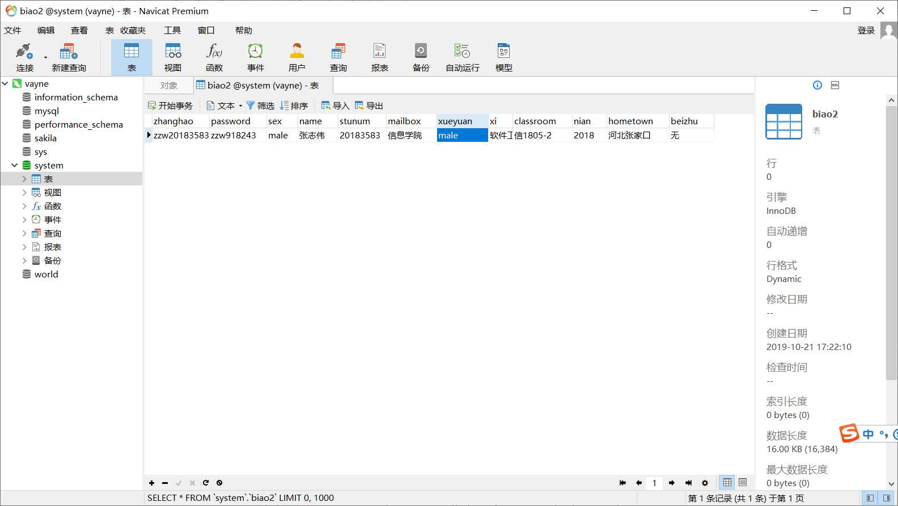This screenshot has height=506, width=898.
Task: Click the stop icon in bottom bar
Action: [219, 483]
